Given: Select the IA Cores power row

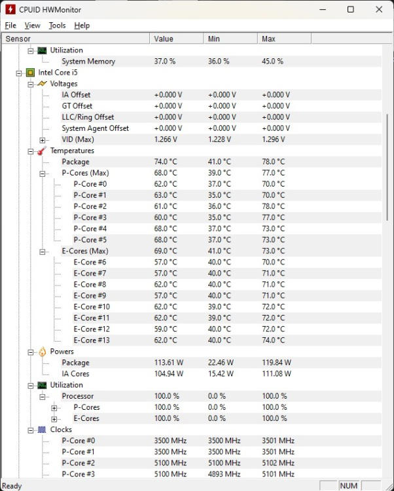Looking at the screenshot, I should 221,374.
